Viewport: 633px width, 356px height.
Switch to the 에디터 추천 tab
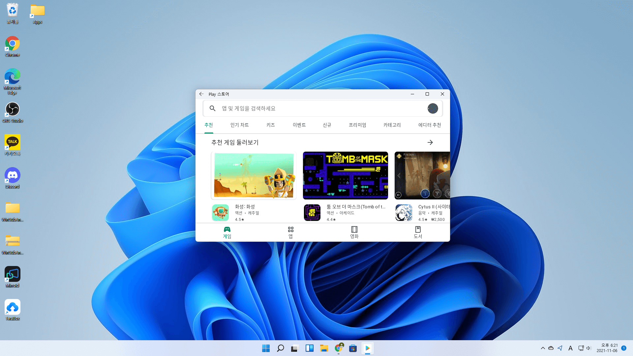coord(430,125)
